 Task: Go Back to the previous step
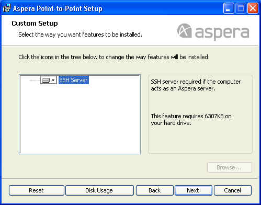tap(155, 190)
